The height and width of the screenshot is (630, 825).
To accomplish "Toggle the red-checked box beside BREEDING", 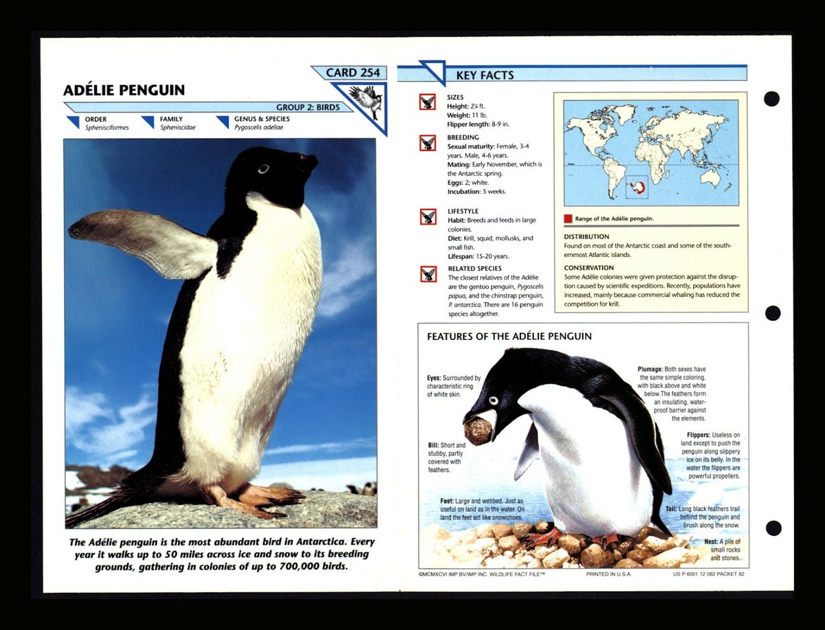I will [430, 142].
